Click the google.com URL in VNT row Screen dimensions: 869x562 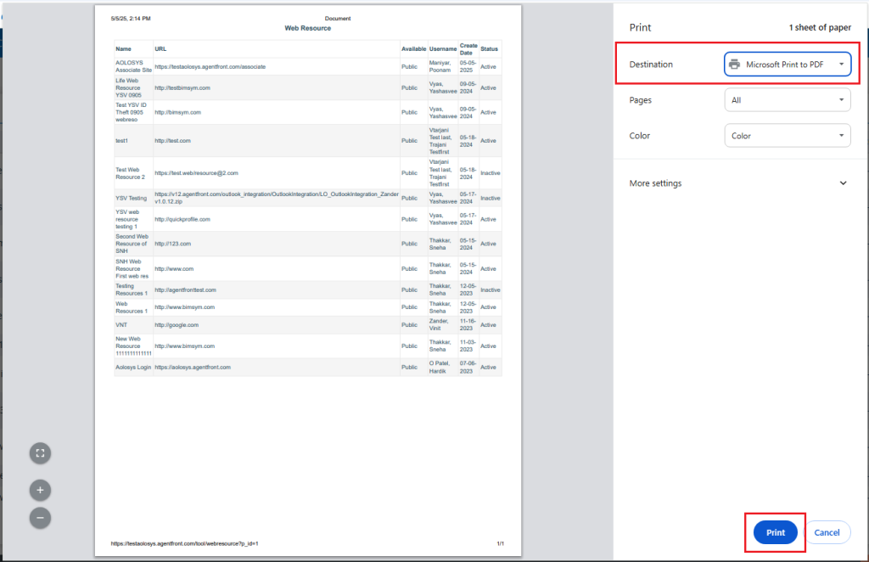[x=177, y=325]
